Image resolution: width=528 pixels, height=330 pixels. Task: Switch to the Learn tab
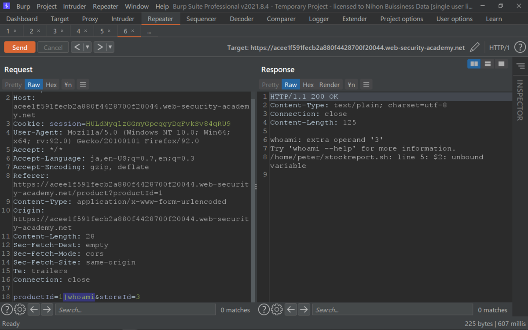[494, 19]
